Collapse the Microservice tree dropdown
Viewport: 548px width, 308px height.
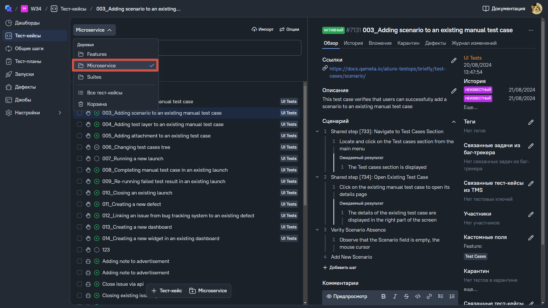(x=94, y=30)
